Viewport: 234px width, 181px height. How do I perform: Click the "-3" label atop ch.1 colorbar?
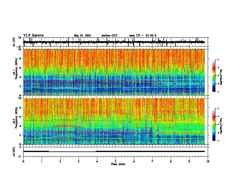[218, 59]
